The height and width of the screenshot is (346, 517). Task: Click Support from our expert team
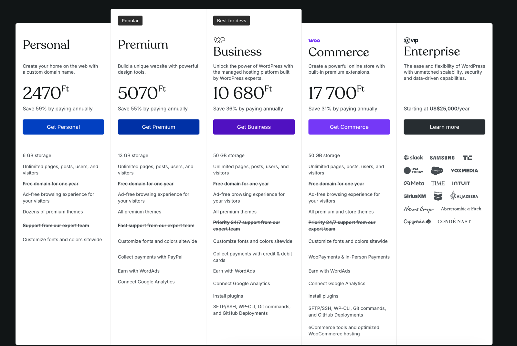click(x=56, y=225)
